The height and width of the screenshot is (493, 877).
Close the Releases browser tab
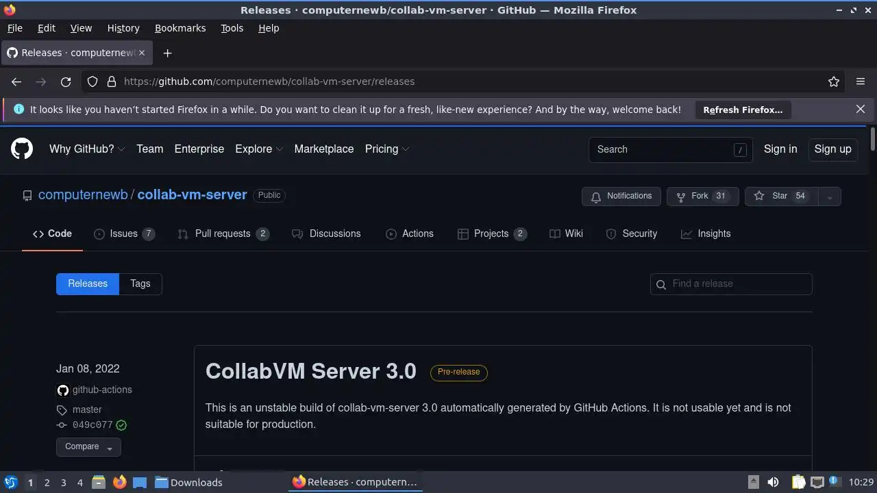142,53
